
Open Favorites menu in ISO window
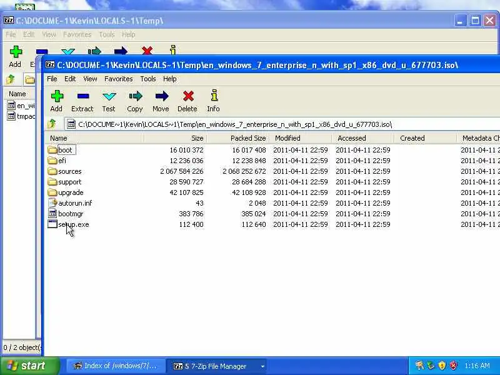click(x=119, y=79)
